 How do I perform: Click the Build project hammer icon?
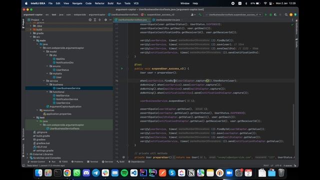click(x=200, y=14)
